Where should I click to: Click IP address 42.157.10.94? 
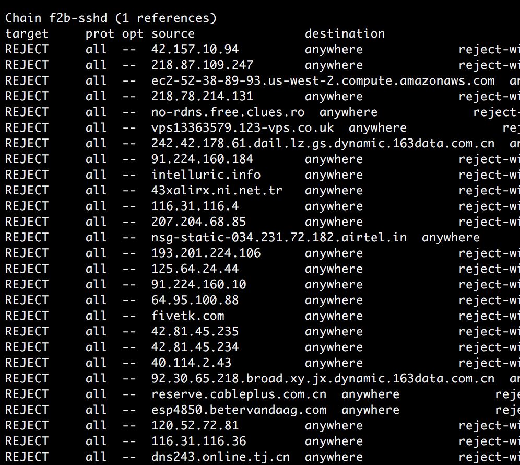(x=195, y=50)
